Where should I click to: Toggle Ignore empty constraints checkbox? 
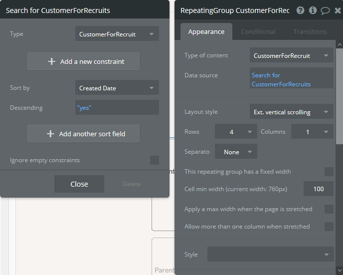(x=155, y=160)
